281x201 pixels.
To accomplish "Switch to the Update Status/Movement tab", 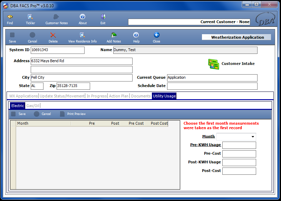I will (62, 96).
